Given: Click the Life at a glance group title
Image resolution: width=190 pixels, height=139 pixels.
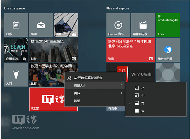Looking at the screenshot, I should (x=14, y=8).
